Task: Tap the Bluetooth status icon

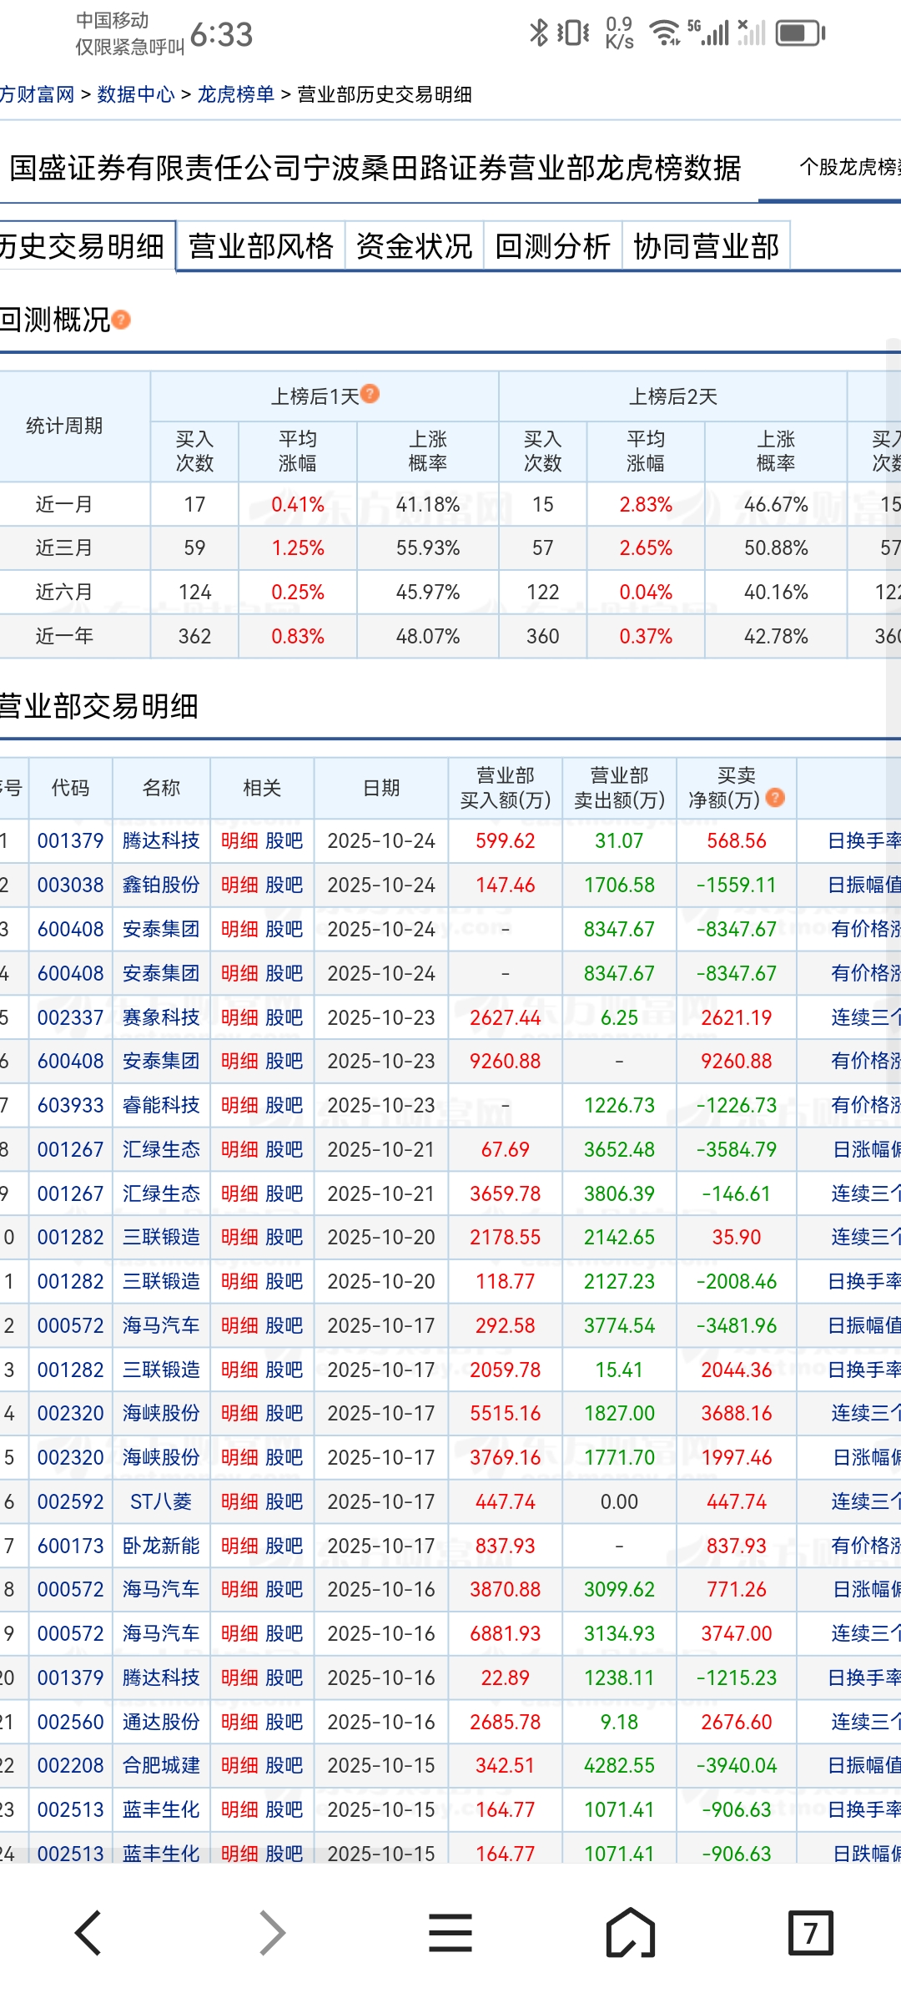Action: [x=539, y=33]
